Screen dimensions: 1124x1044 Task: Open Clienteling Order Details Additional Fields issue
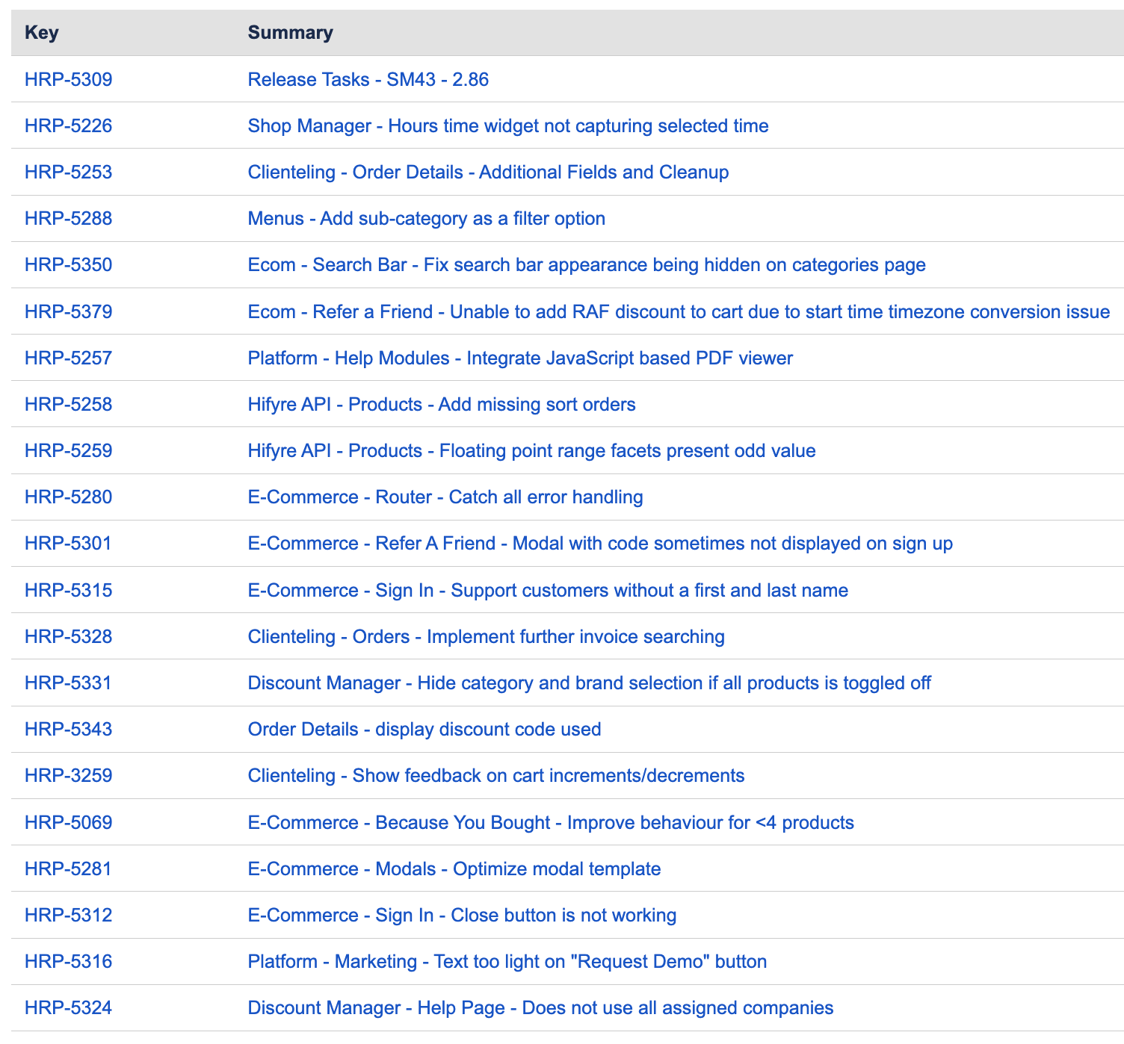[x=487, y=172]
